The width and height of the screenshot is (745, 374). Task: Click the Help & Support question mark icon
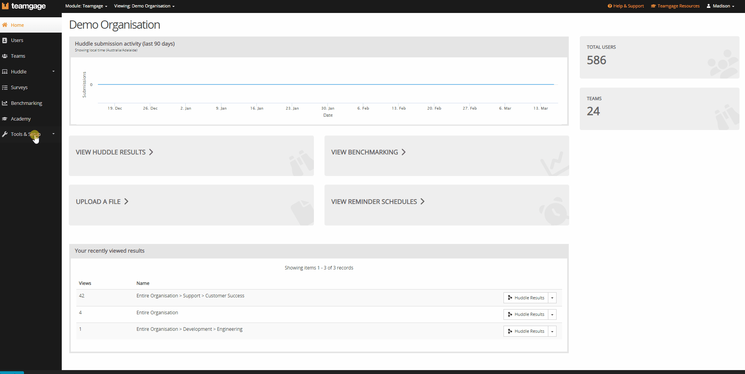610,6
